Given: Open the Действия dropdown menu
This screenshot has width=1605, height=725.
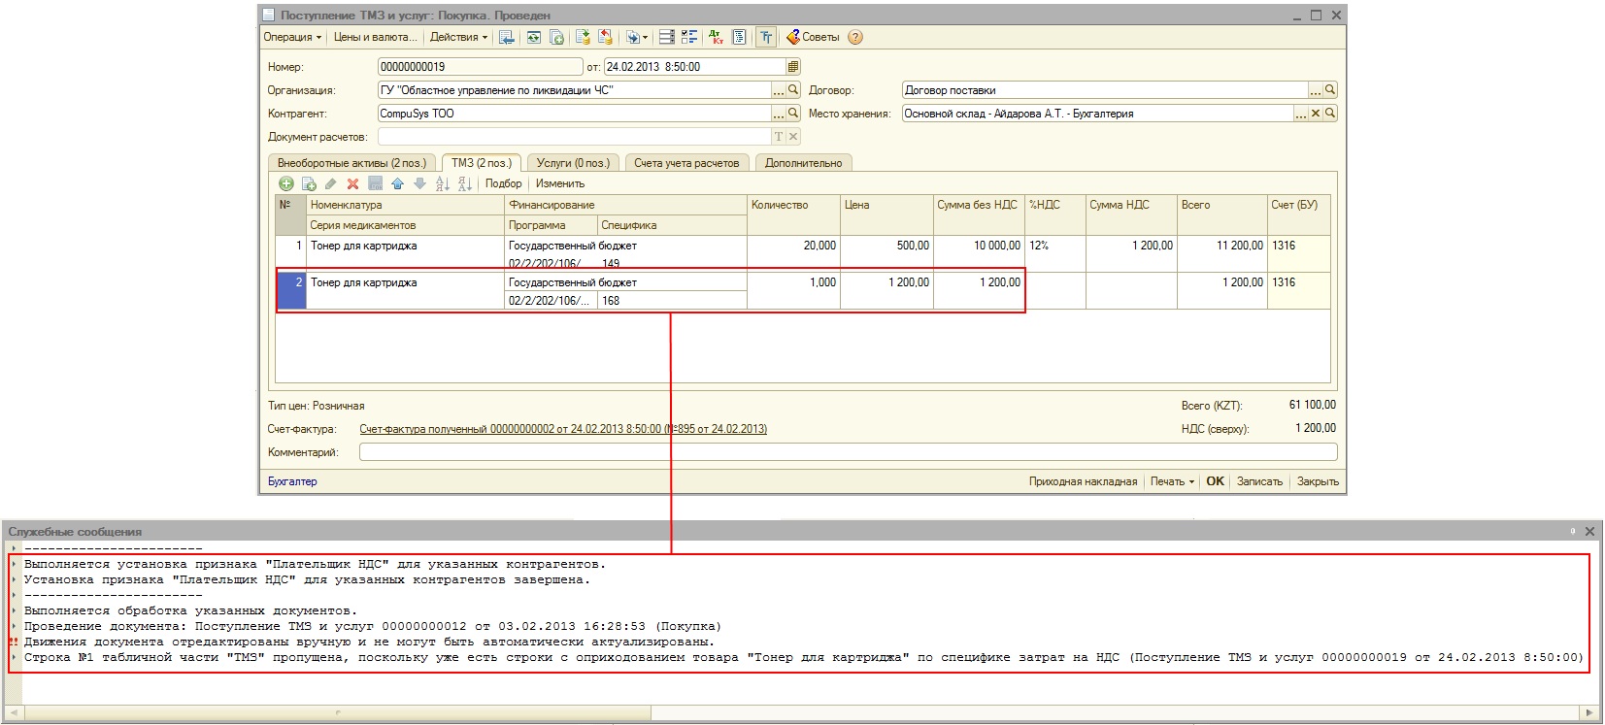Looking at the screenshot, I should [x=458, y=37].
